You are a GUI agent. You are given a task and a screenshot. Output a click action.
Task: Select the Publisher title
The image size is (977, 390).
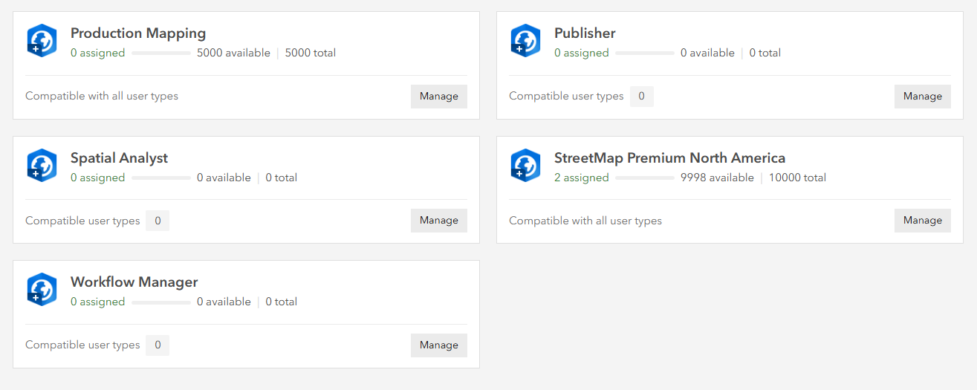(585, 33)
